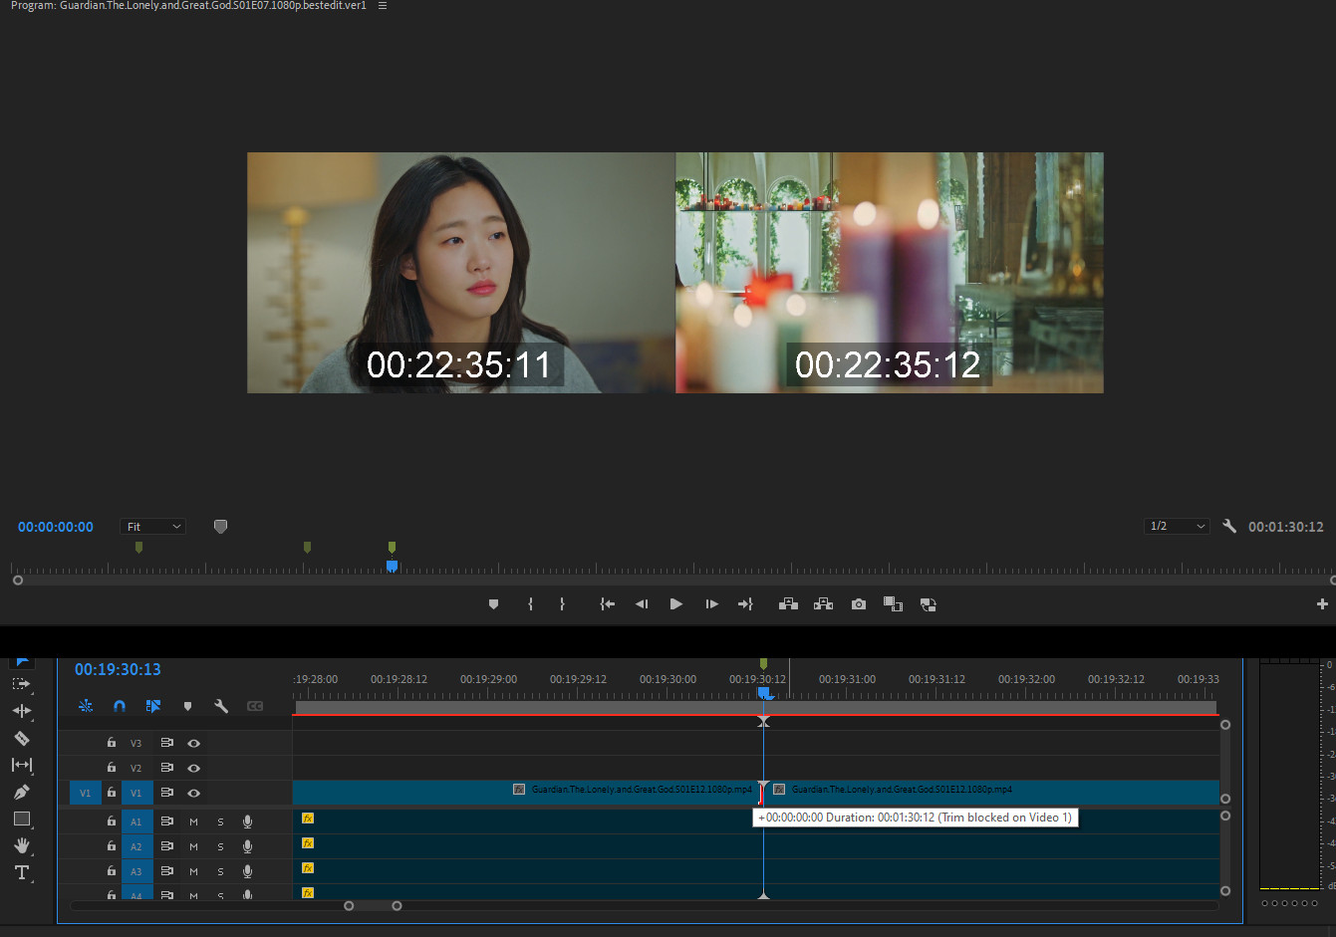Open the Fit zoom level dropdown
The image size is (1336, 937).
[x=153, y=527]
